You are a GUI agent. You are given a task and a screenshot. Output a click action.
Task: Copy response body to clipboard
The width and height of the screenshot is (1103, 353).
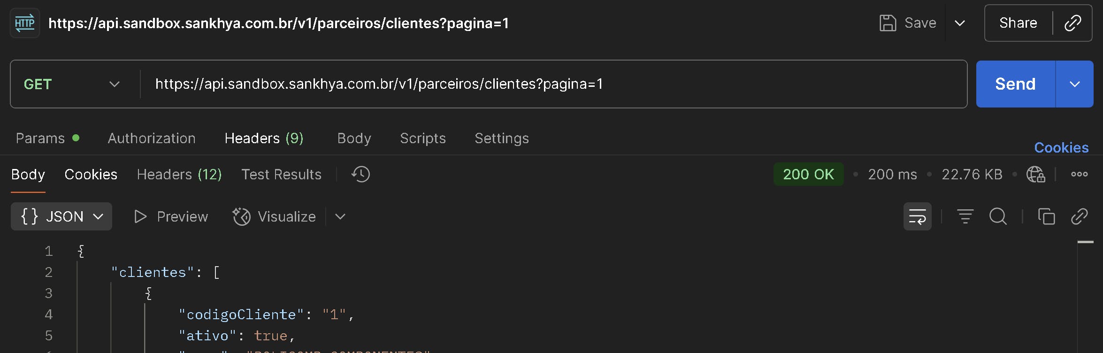coord(1046,216)
